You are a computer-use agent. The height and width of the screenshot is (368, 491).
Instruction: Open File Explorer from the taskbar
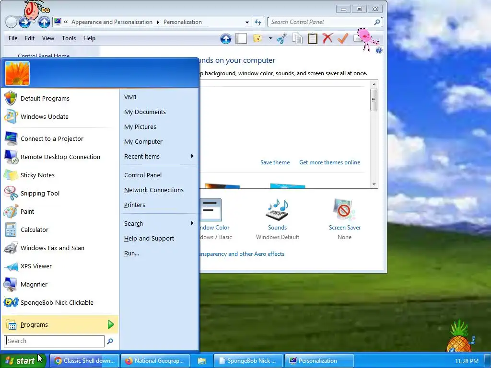(202, 361)
